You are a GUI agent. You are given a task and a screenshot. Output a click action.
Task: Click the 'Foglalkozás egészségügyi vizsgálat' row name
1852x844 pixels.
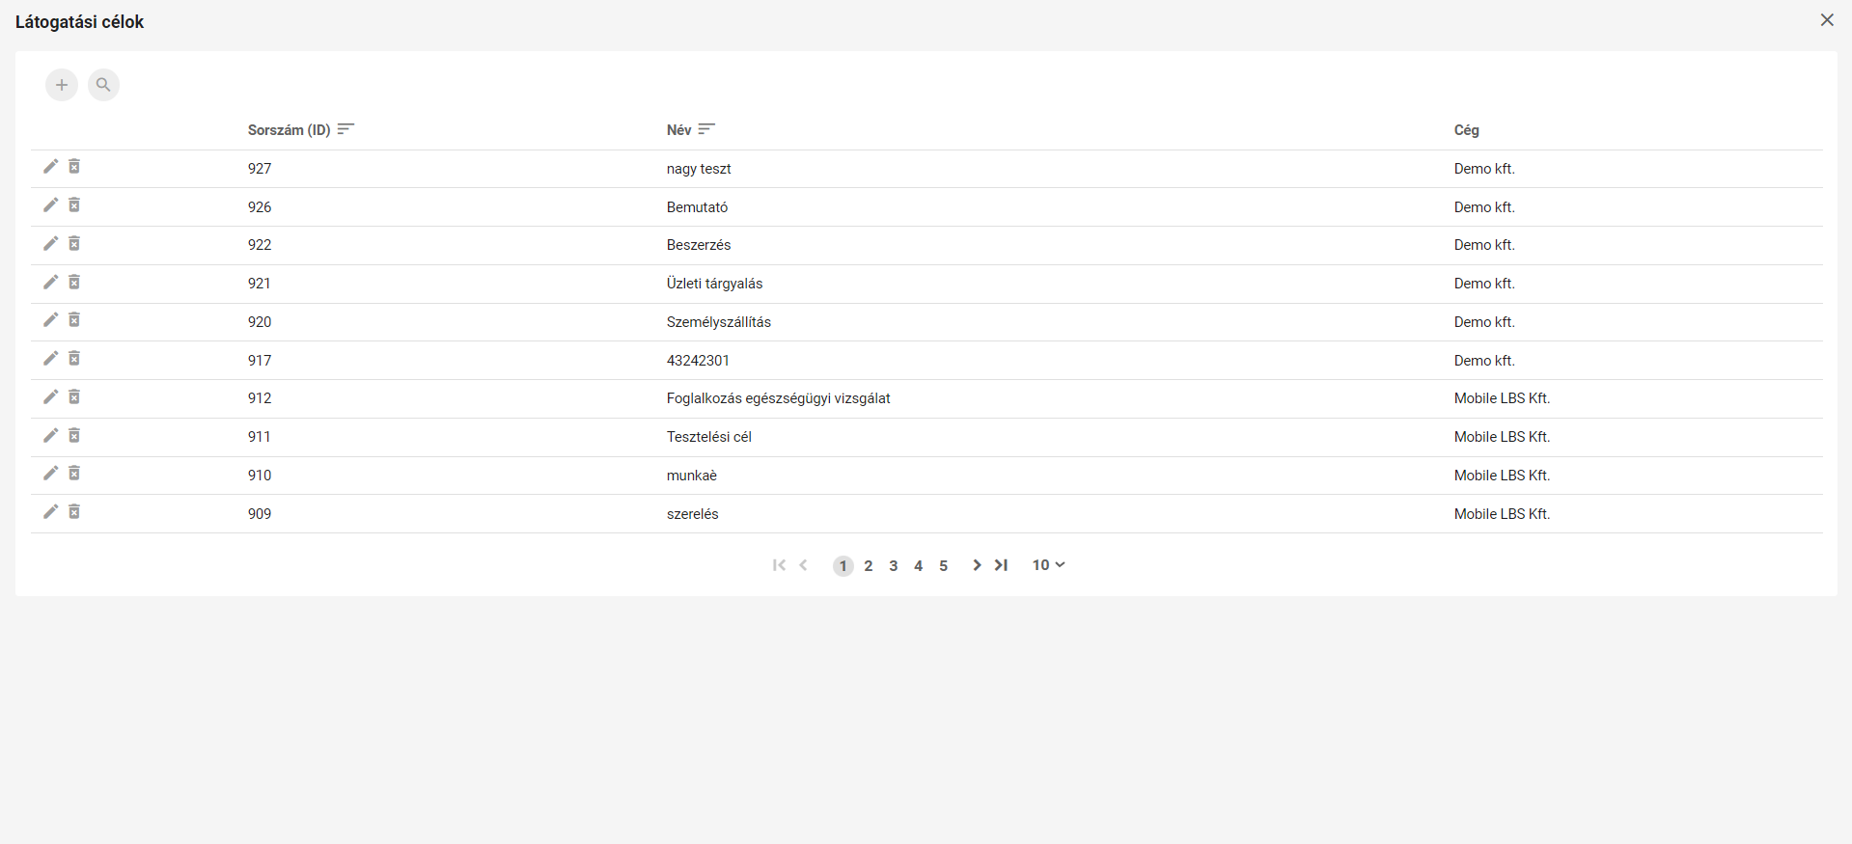pyautogui.click(x=778, y=398)
